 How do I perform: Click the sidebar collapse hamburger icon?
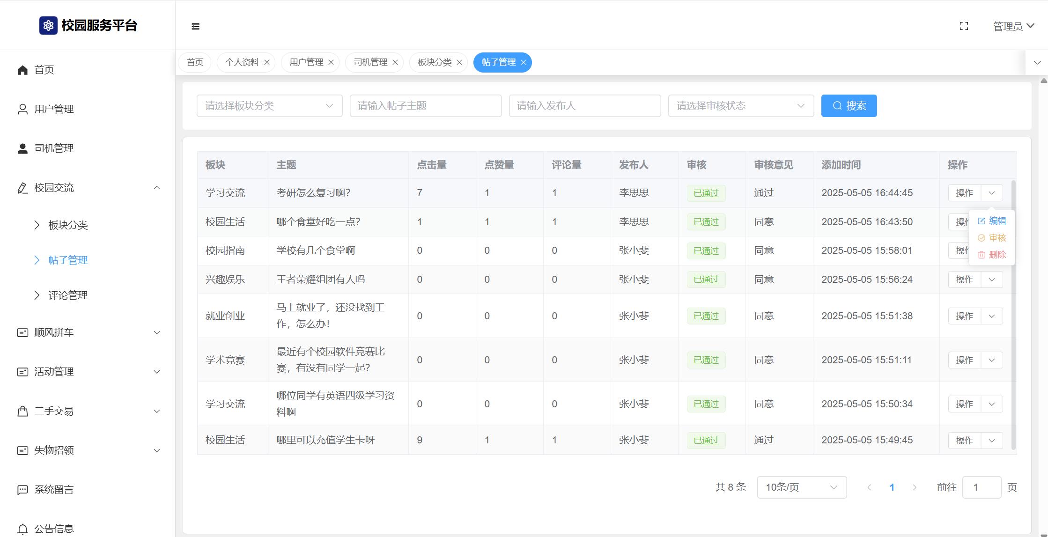[x=196, y=27]
